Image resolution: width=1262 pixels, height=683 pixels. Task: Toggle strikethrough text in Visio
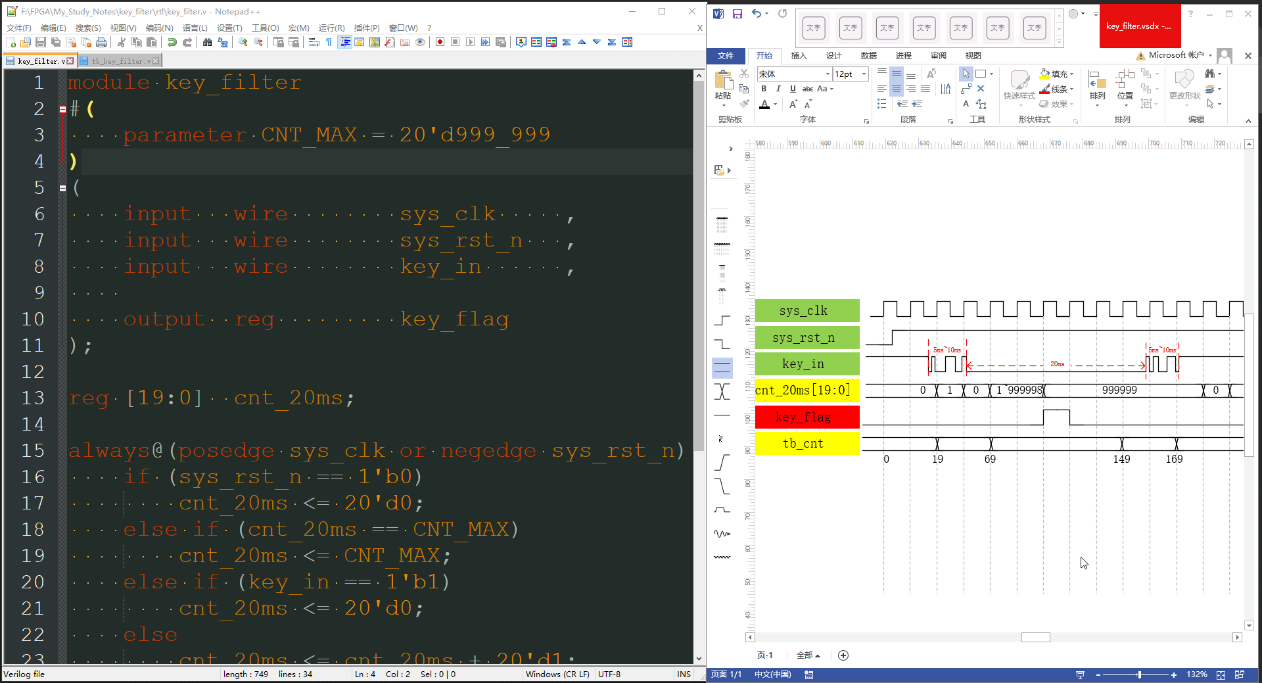coord(808,89)
